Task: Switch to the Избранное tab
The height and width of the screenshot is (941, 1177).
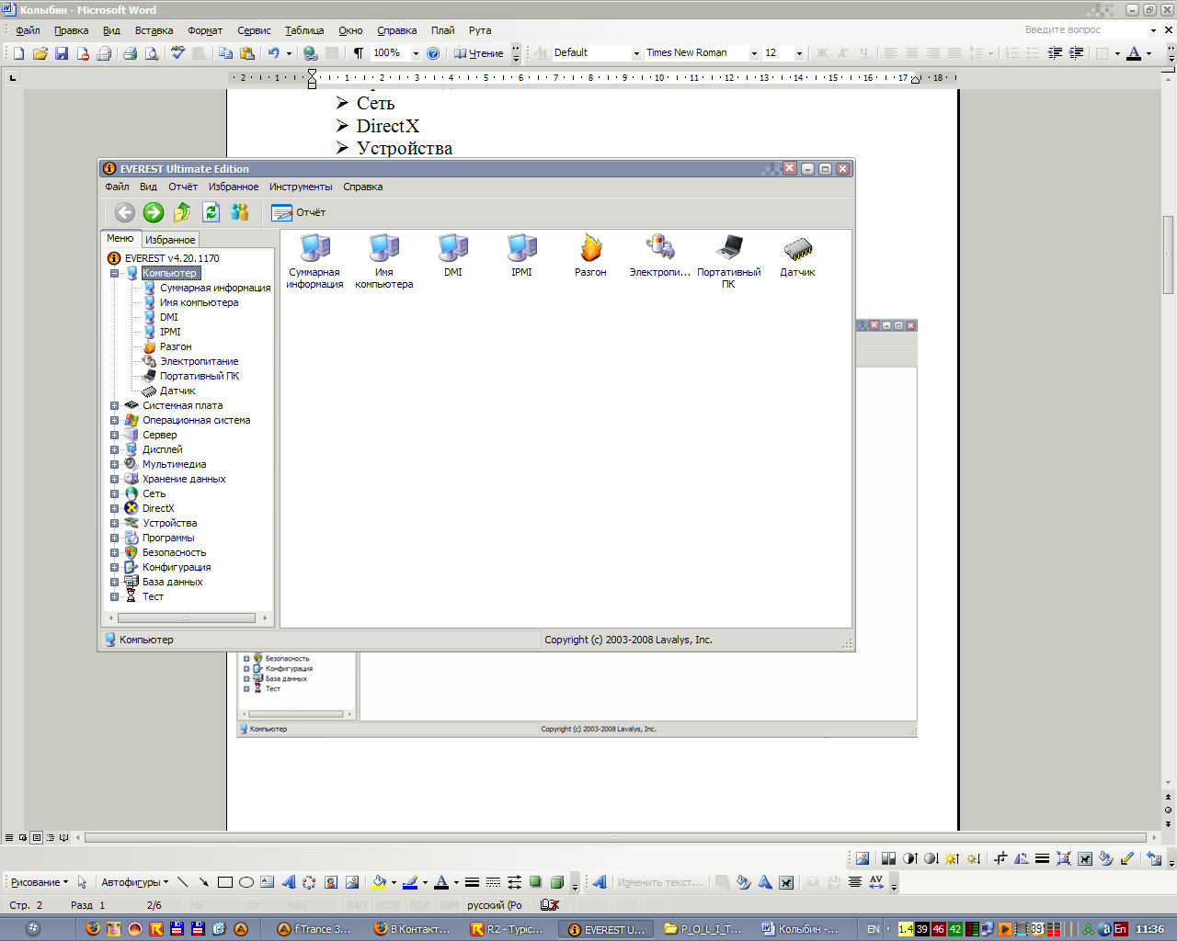Action: [170, 240]
